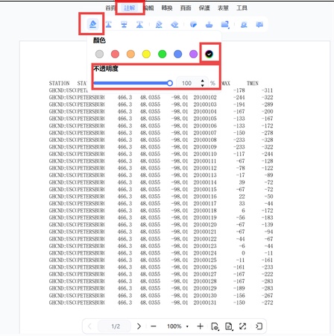The width and height of the screenshot is (334, 336).
Task: Choose the red highlight color
Action: tap(115, 54)
